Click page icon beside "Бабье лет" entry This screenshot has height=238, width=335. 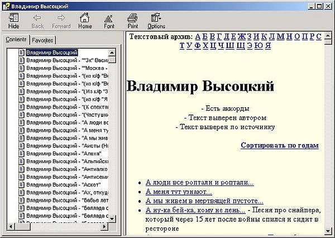click(21, 200)
